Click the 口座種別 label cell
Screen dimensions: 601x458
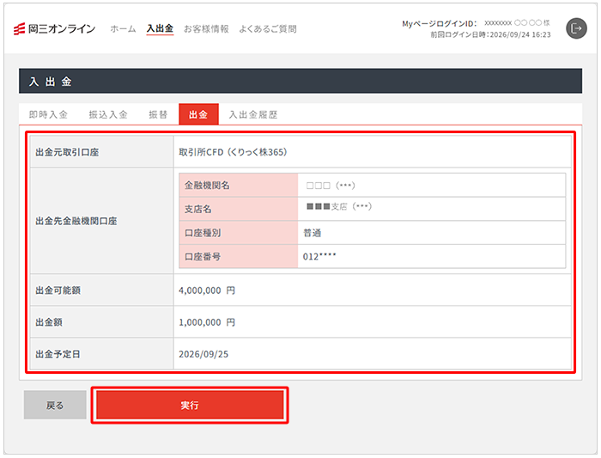(239, 233)
